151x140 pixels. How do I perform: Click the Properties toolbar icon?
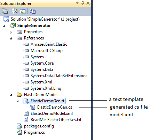pyautogui.click(x=5, y=11)
